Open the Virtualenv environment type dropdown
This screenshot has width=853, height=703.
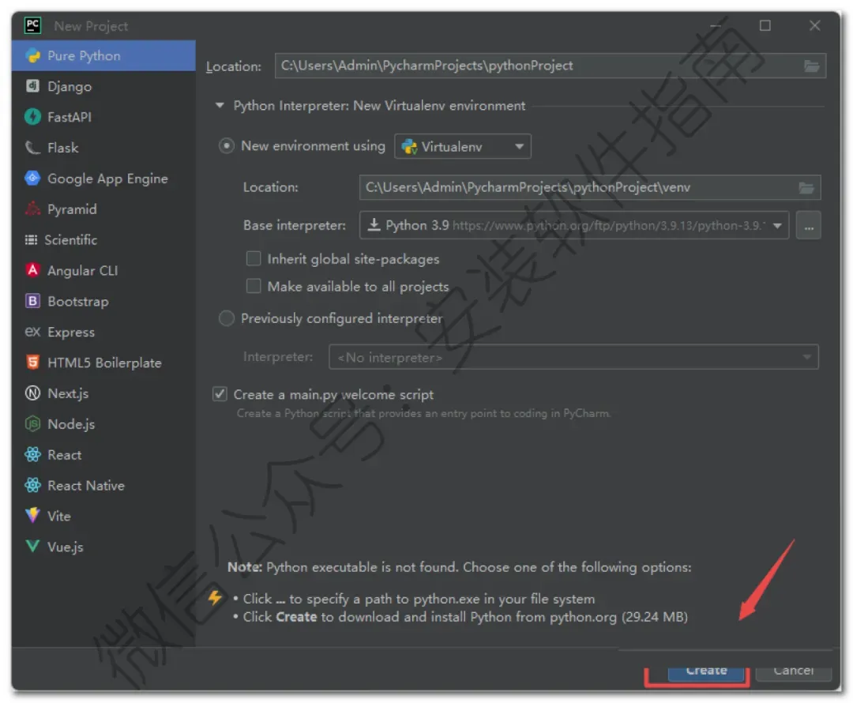coord(462,146)
